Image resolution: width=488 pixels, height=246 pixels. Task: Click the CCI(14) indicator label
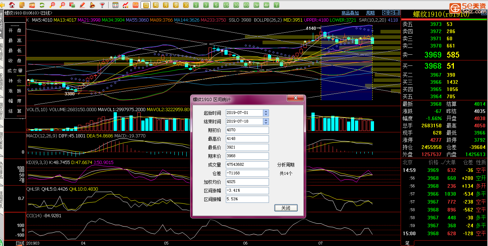tap(34, 216)
